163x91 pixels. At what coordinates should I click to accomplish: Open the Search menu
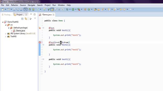pyautogui.click(x=40, y=5)
